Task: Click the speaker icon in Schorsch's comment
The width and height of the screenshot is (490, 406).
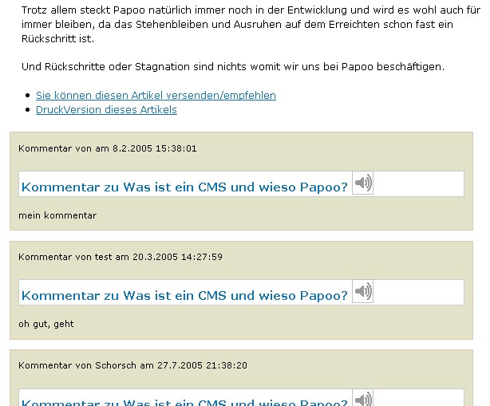Action: point(363,397)
